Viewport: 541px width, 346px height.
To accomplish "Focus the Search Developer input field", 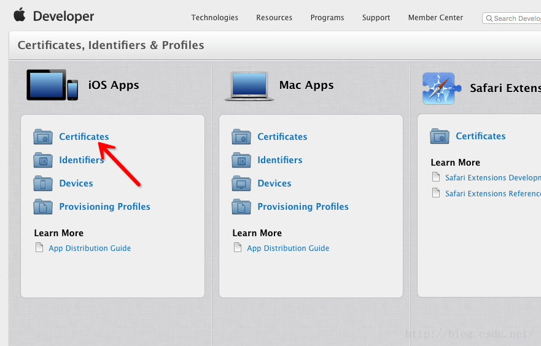I will 512,18.
